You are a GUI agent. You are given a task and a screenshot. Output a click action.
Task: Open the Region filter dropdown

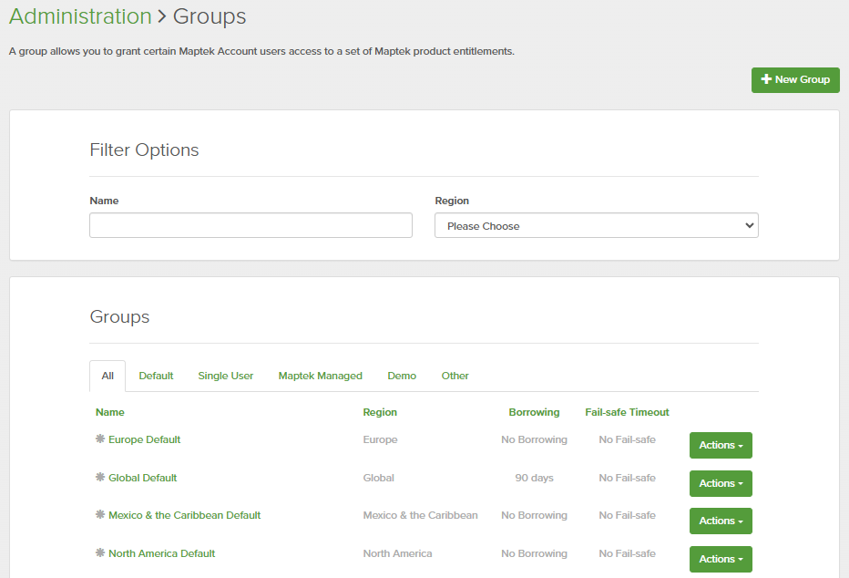[x=596, y=226]
